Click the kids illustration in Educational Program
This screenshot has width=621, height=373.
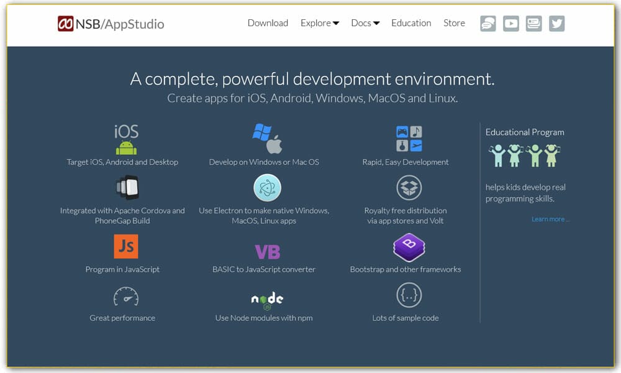pyautogui.click(x=525, y=156)
